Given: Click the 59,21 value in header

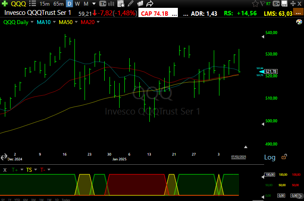Looking at the screenshot, I should click(85, 14).
